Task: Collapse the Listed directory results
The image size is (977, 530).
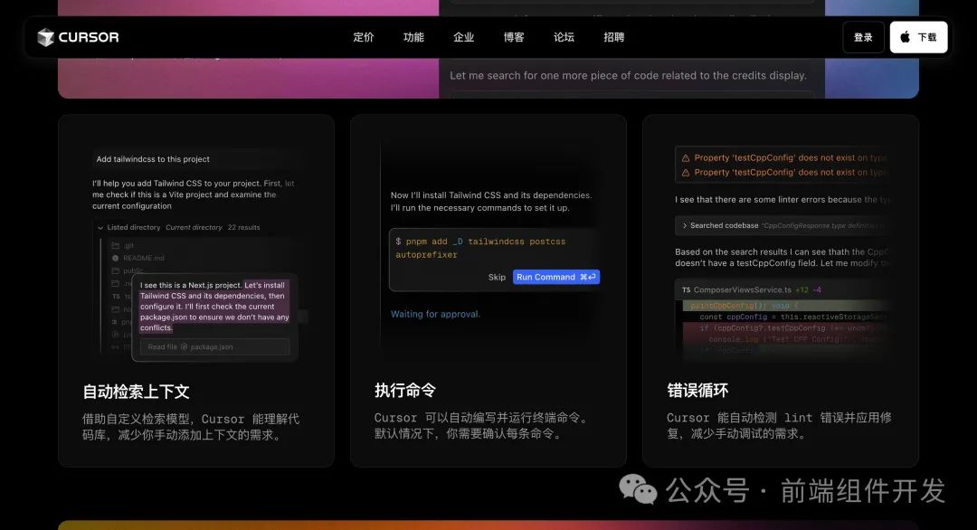Action: pos(100,227)
